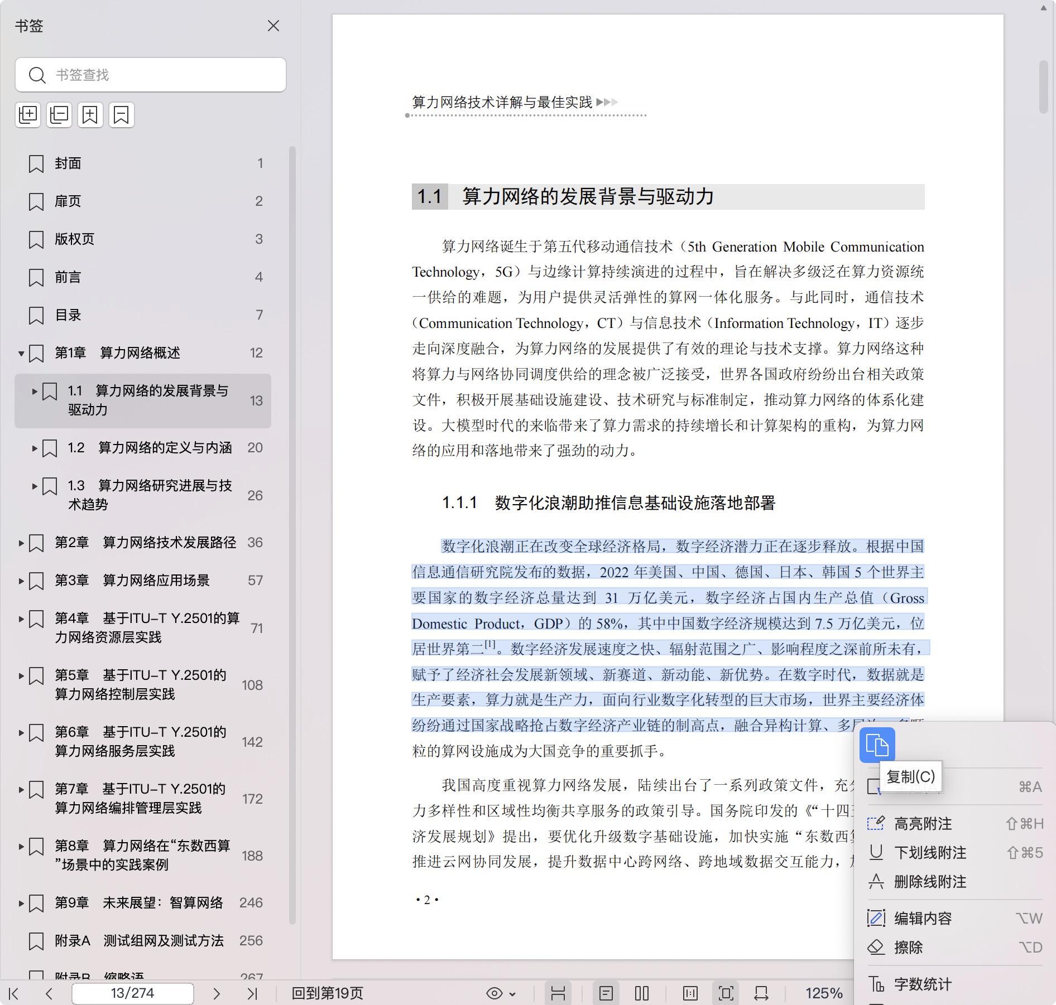Open the 目录 bookmark
This screenshot has height=1005, width=1056.
68,315
